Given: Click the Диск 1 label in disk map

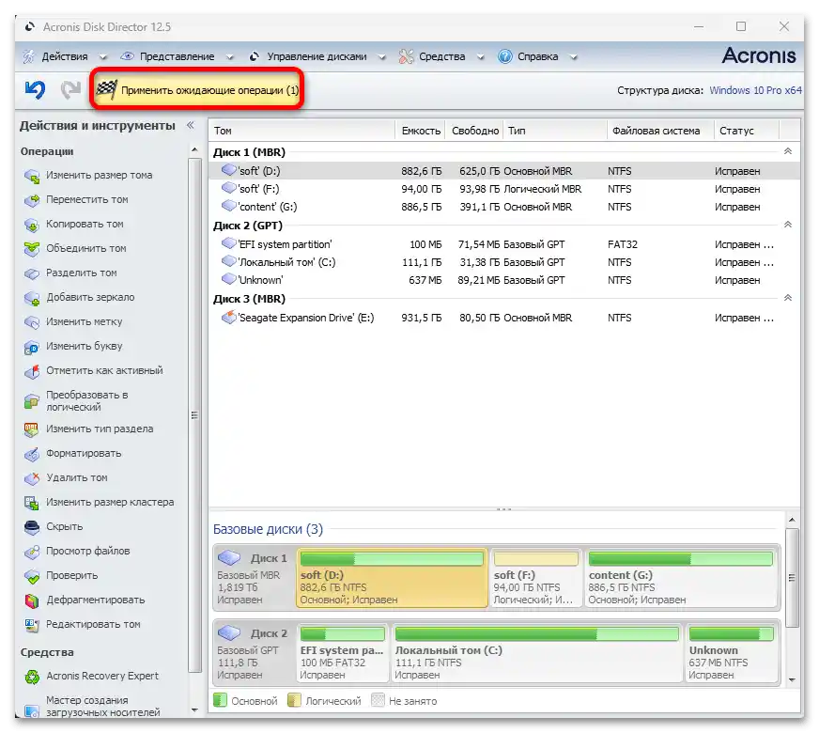Looking at the screenshot, I should pyautogui.click(x=269, y=558).
